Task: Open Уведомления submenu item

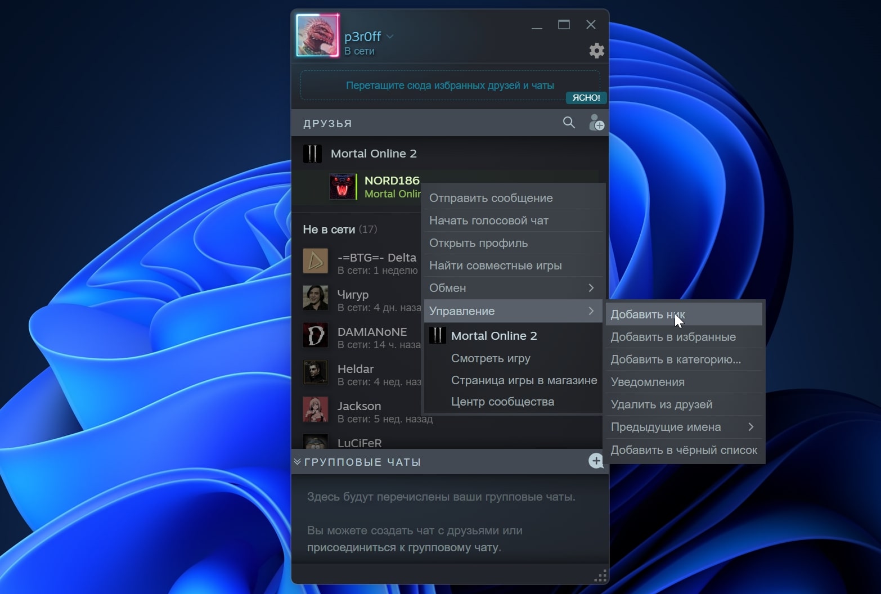Action: point(684,382)
